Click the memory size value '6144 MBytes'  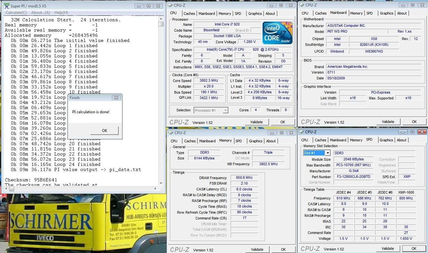click(x=204, y=158)
